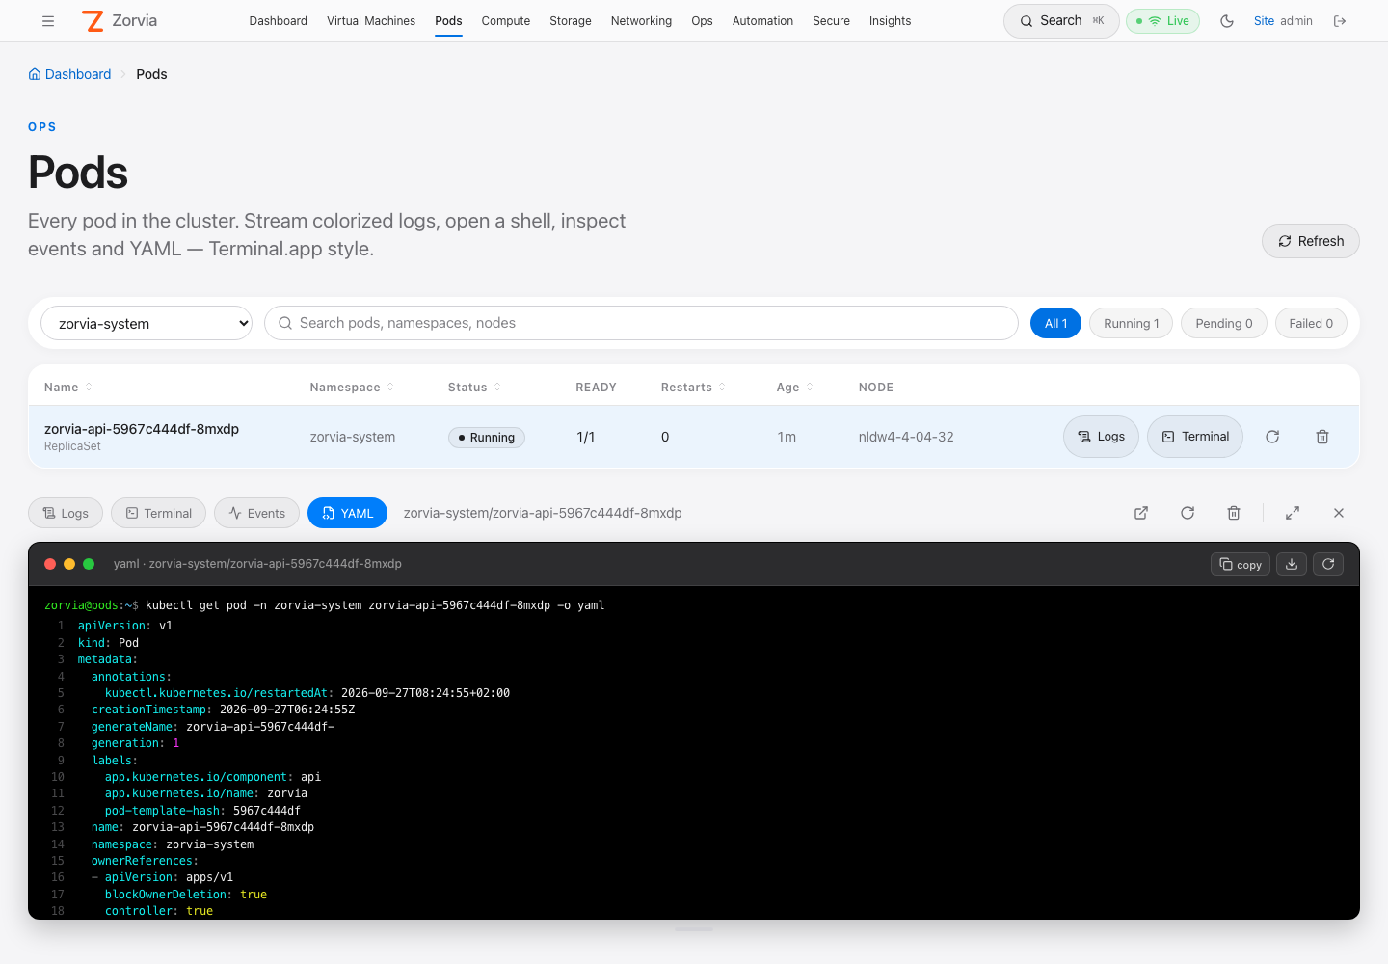Image resolution: width=1388 pixels, height=964 pixels.
Task: Filter by Failed 0 pods
Action: 1311,323
